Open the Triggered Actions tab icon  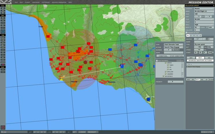tap(194, 35)
